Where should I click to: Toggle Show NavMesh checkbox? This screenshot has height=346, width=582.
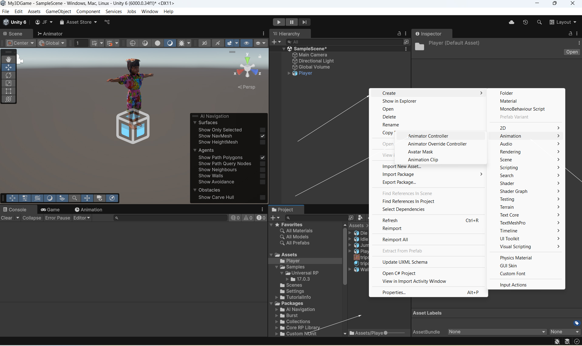click(263, 136)
